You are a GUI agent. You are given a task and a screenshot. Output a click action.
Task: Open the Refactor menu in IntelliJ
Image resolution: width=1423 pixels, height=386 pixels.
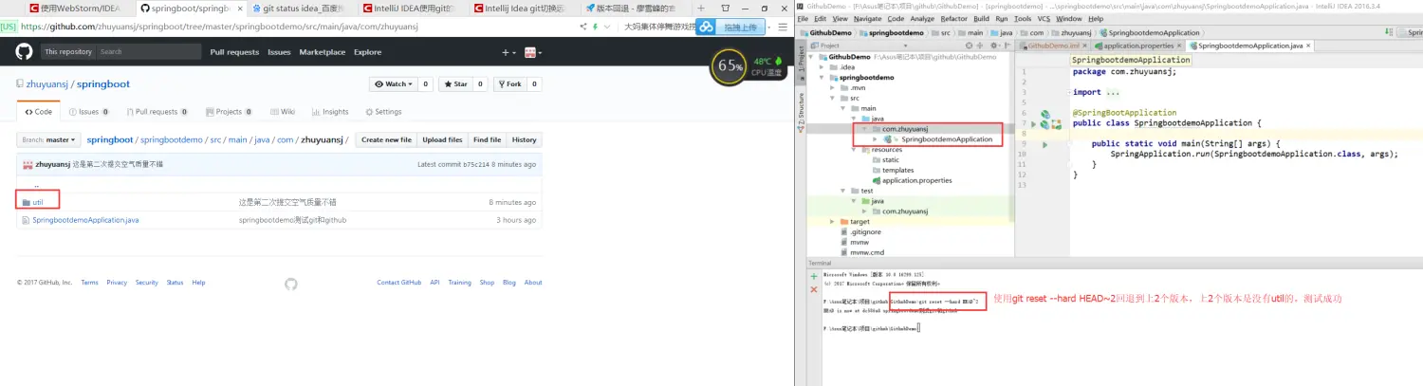954,19
